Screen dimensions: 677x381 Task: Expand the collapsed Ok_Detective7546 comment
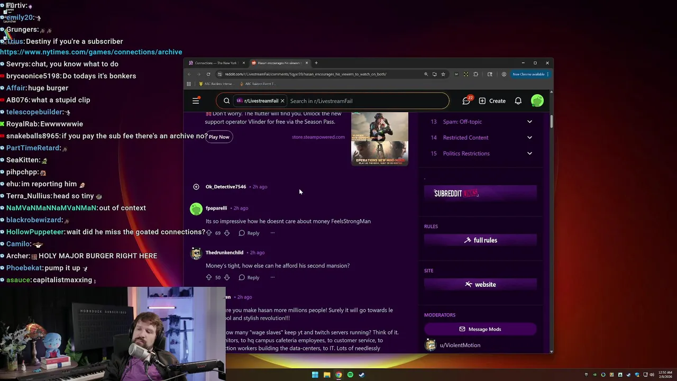tap(196, 187)
